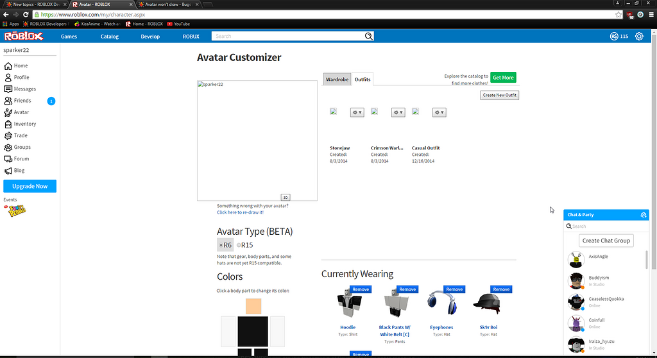
Task: Open Develop in the top navigation
Action: point(150,37)
